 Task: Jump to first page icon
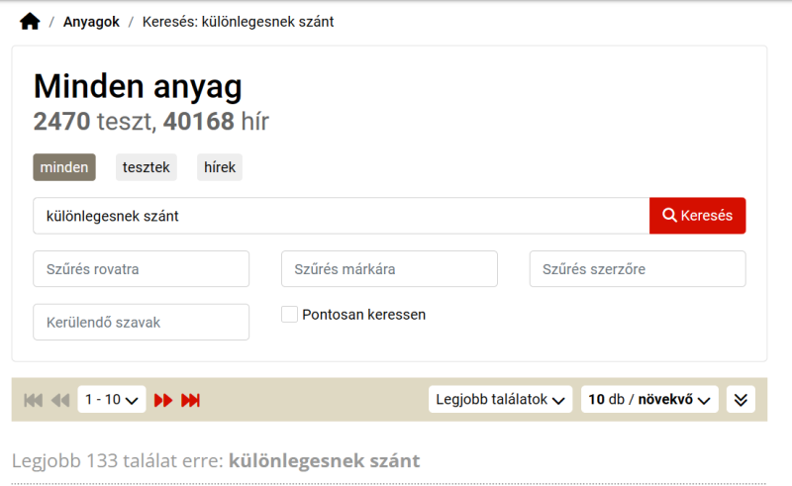pyautogui.click(x=34, y=400)
